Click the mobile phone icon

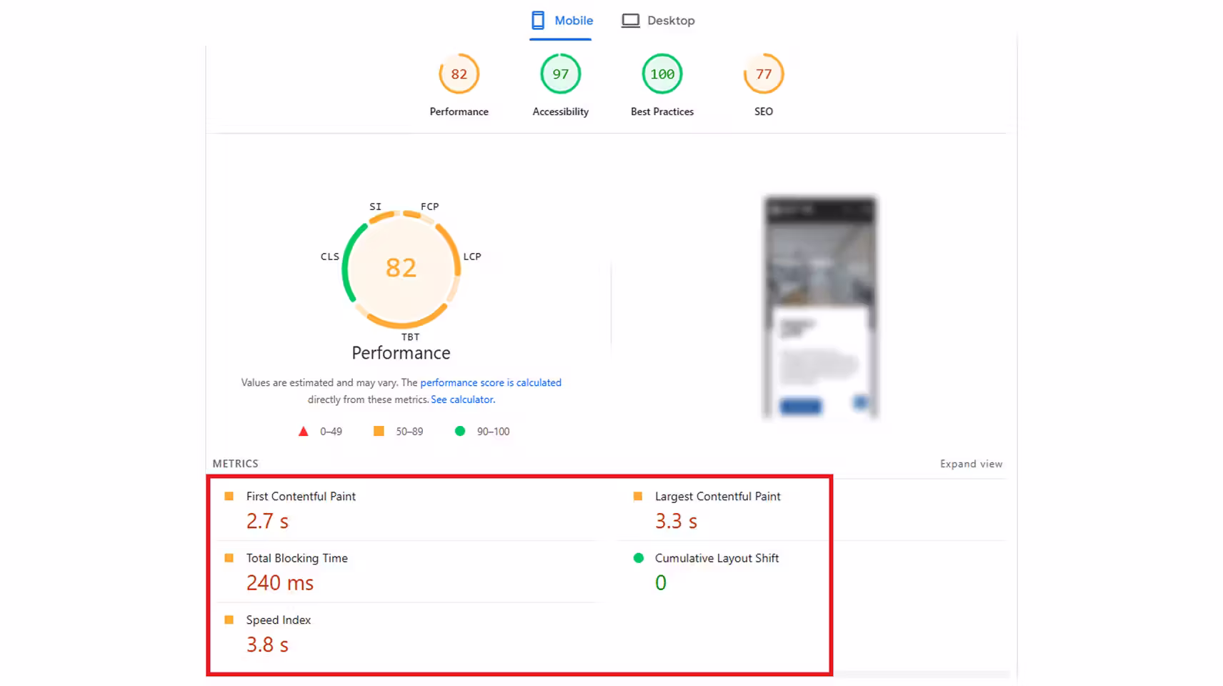538,21
